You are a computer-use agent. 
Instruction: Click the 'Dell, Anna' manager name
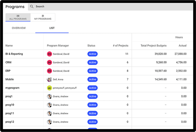[58, 79]
